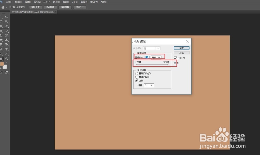260x155 pixels.
Task: Open the 编辑(E) menu
Action: [x=18, y=2]
